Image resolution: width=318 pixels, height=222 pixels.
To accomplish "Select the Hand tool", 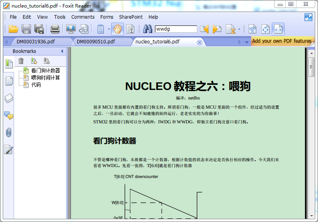I will click(x=118, y=29).
